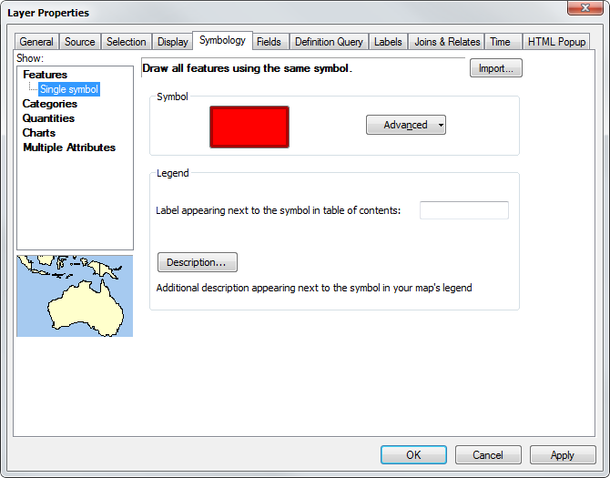Viewport: 610px width, 478px height.
Task: Switch to the Labels tab
Action: tap(388, 42)
